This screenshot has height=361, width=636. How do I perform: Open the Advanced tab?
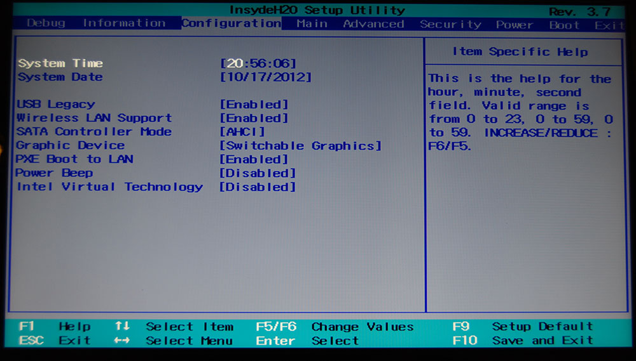[x=373, y=24]
